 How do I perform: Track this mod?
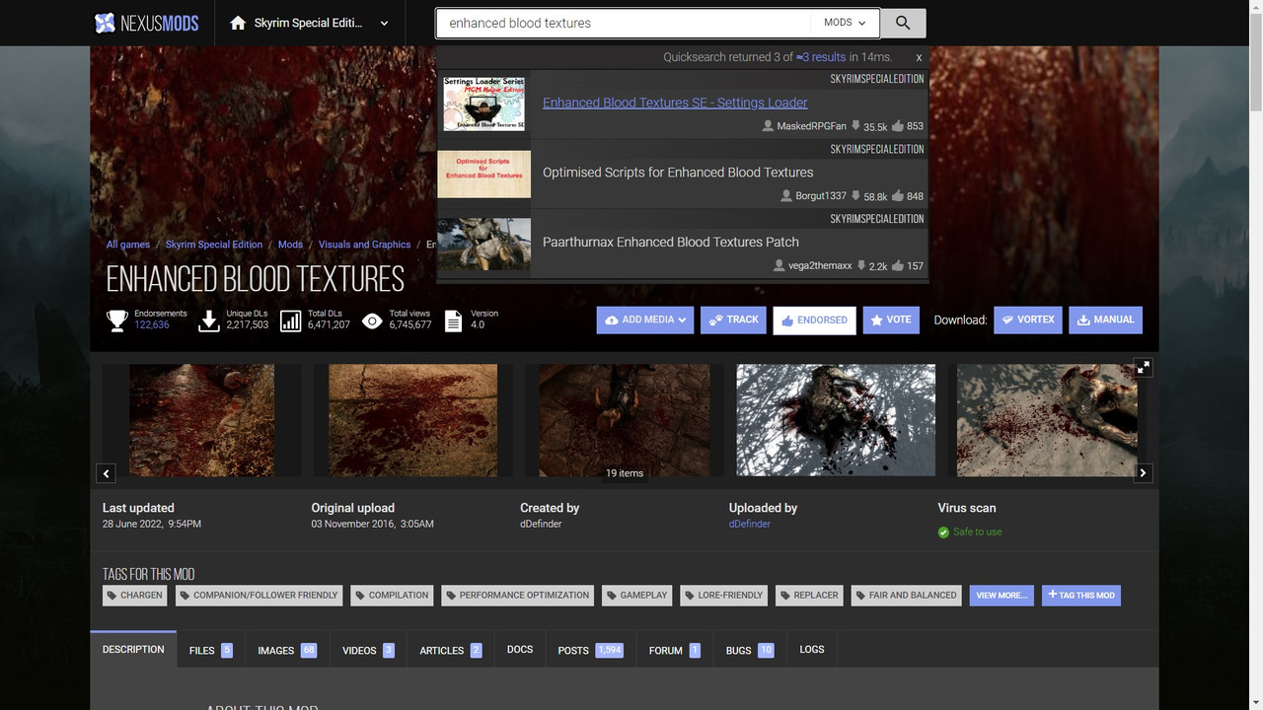tap(733, 319)
